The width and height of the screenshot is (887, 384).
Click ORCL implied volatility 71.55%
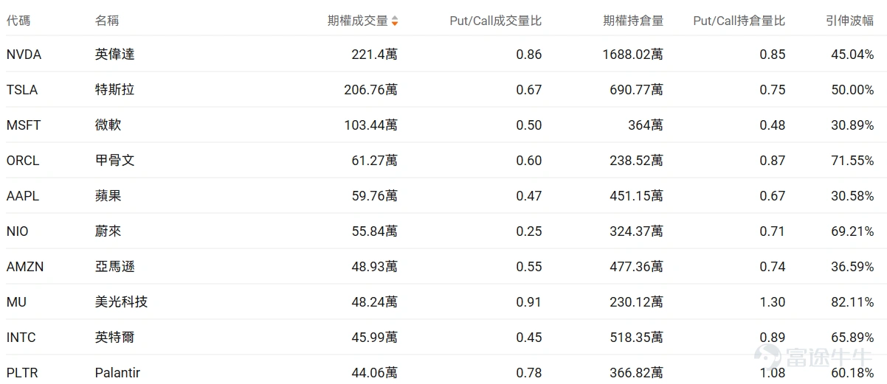coord(852,161)
